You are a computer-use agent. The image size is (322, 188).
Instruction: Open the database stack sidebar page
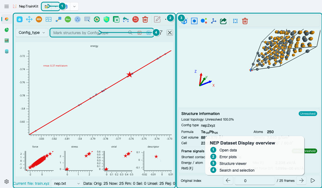click(x=7, y=51)
